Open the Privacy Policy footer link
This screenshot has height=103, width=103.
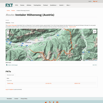point(24,99)
